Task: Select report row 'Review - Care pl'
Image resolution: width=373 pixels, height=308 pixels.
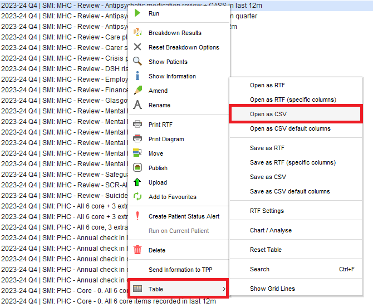Action: [x=64, y=37]
